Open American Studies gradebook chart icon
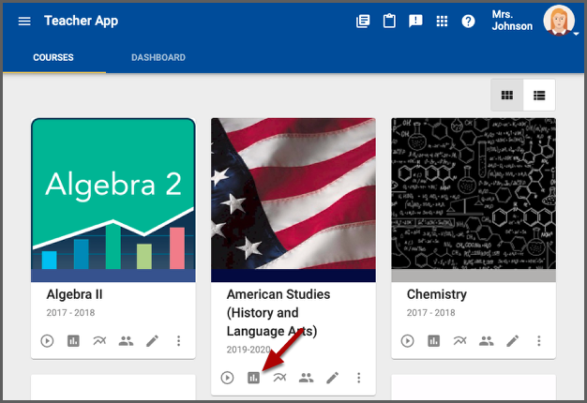The width and height of the screenshot is (587, 403). 253,378
